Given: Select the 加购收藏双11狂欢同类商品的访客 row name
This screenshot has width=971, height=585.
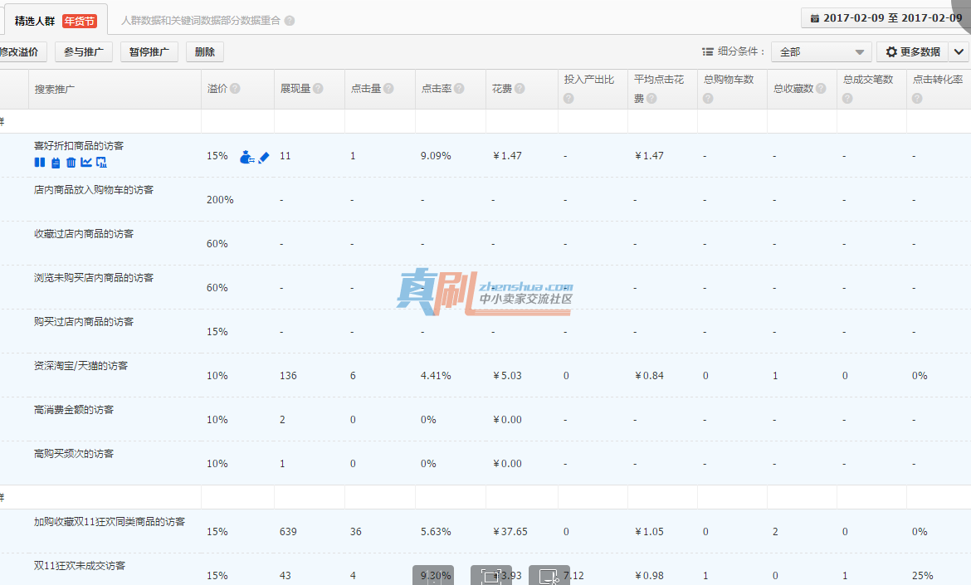Looking at the screenshot, I should 109,522.
